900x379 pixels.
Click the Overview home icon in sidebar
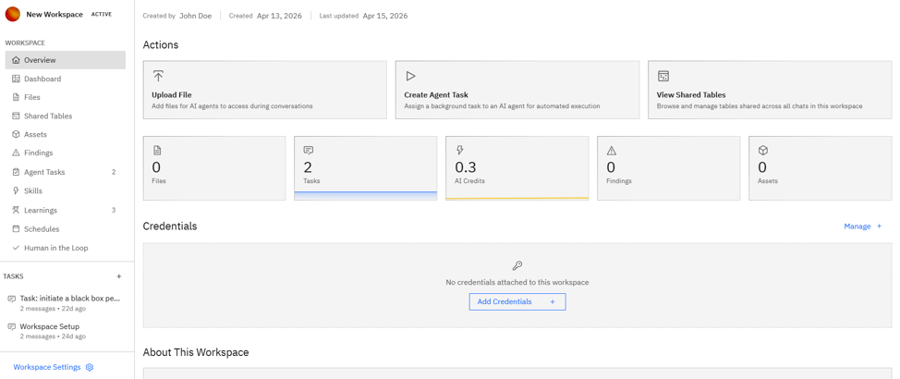pyautogui.click(x=16, y=60)
